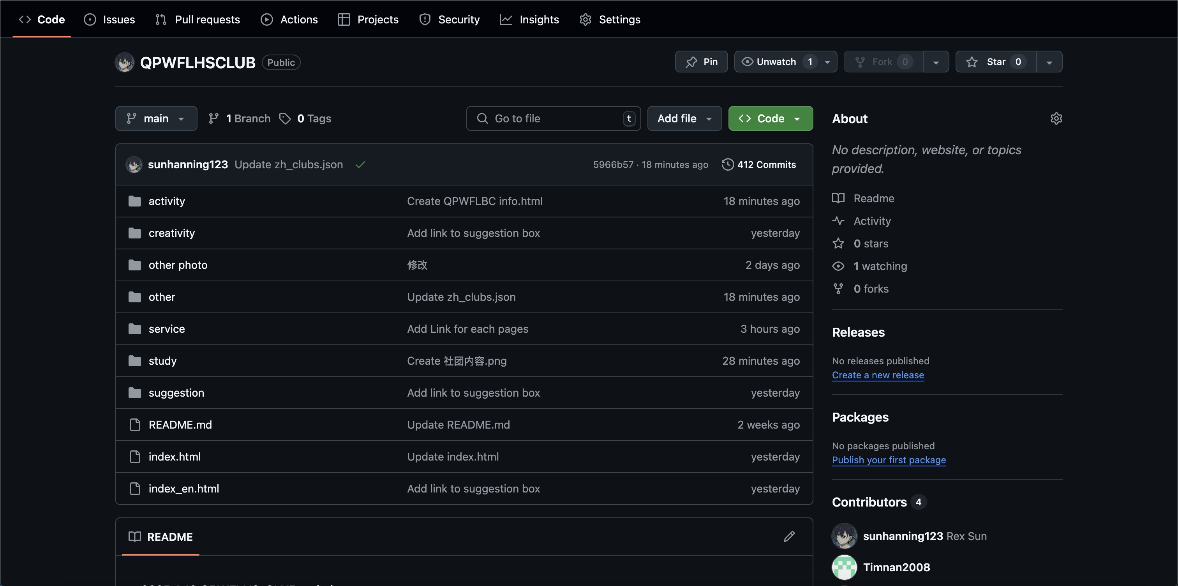View the 1 Branch list
Image resolution: width=1178 pixels, height=586 pixels.
pos(239,118)
